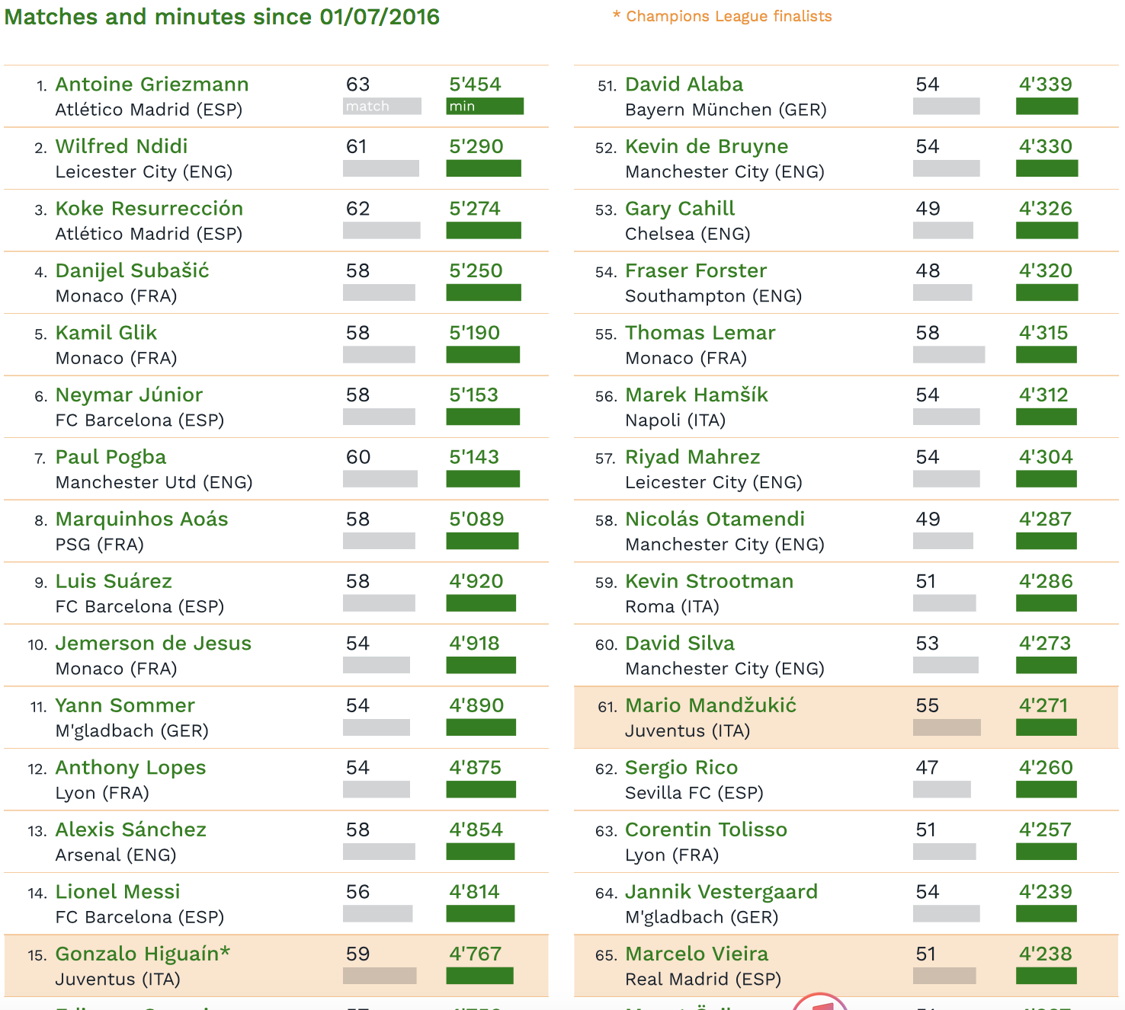Image resolution: width=1125 pixels, height=1010 pixels.
Task: Open Neymar Júnior player link
Action: tap(129, 395)
